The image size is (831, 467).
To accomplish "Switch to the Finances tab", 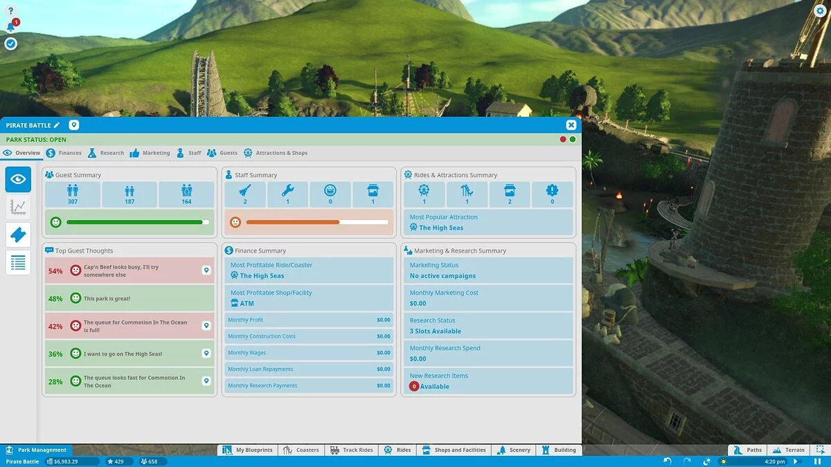I will pos(64,153).
